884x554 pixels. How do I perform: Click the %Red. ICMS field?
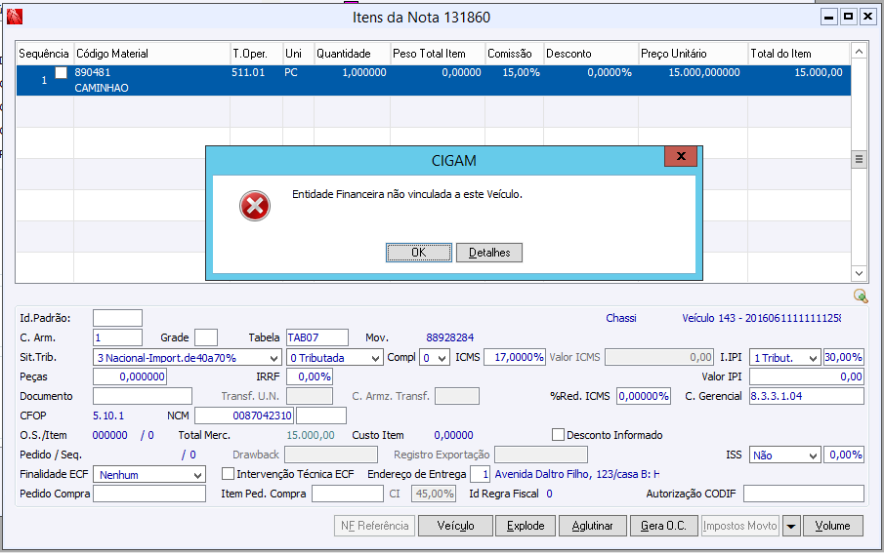tap(644, 396)
